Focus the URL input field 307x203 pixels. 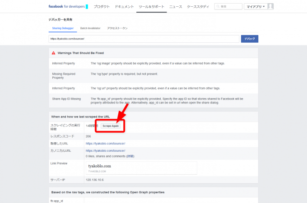[x=144, y=39]
